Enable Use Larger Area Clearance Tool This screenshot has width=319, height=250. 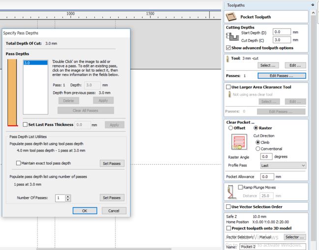tap(228, 87)
